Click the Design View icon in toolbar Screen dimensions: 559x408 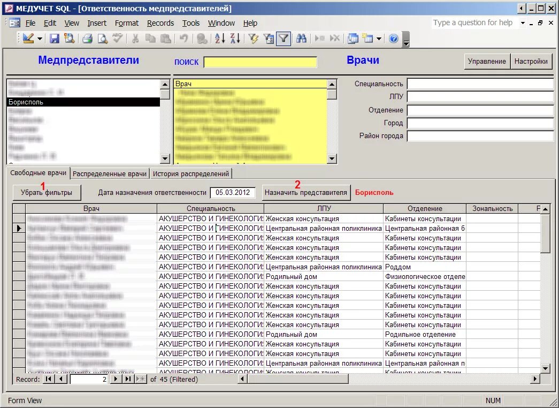(28, 38)
